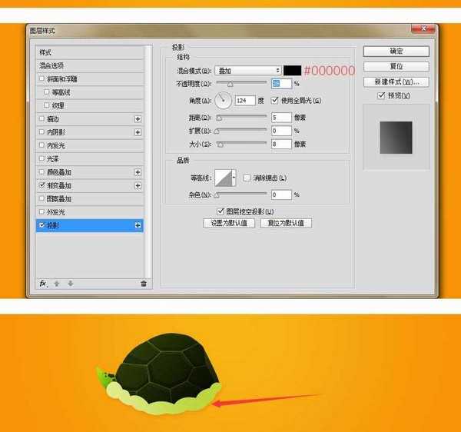Viewport: 461px width, 432px height.
Task: Open the 混合模式 blend mode dropdown
Action: point(247,70)
